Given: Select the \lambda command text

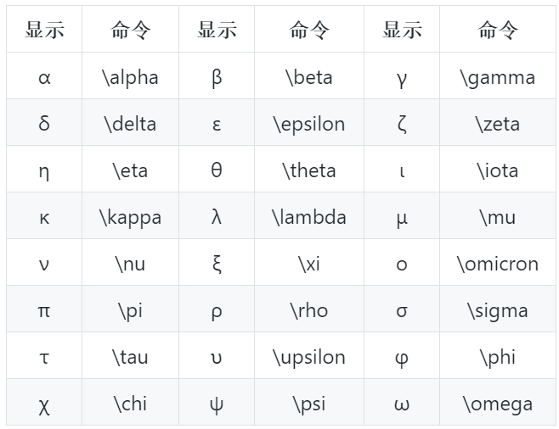Looking at the screenshot, I should [308, 217].
